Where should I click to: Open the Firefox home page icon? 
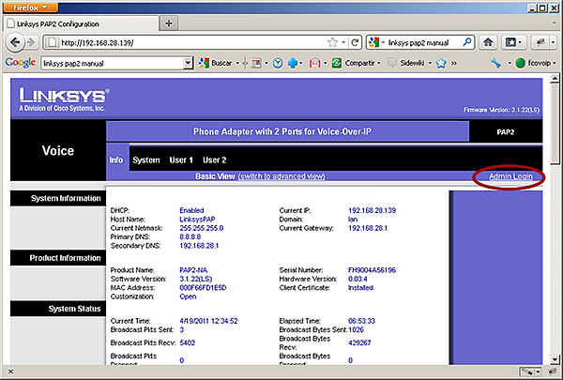488,42
